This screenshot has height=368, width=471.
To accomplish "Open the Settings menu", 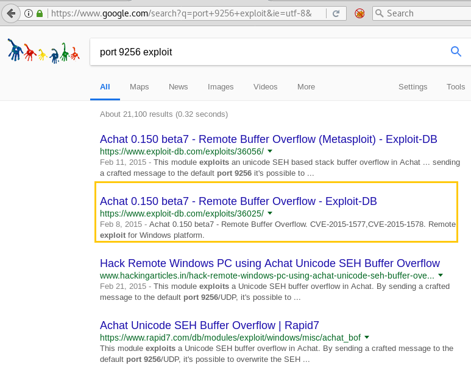I will coord(413,87).
